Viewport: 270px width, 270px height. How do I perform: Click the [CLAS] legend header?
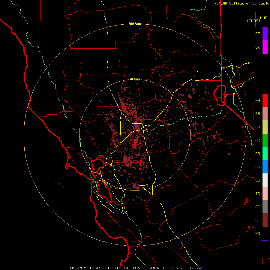pos(253,21)
